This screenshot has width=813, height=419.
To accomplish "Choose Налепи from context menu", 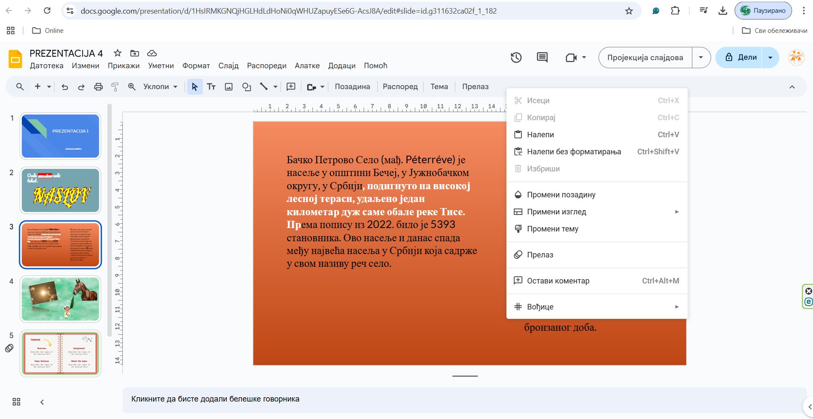I will click(x=540, y=135).
